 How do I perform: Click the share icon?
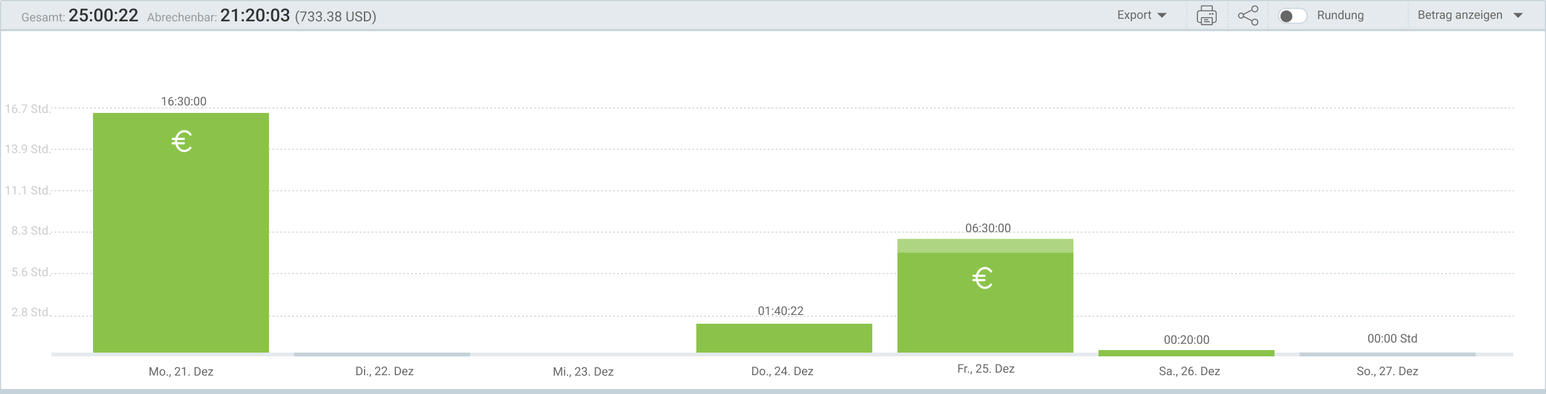click(x=1248, y=16)
